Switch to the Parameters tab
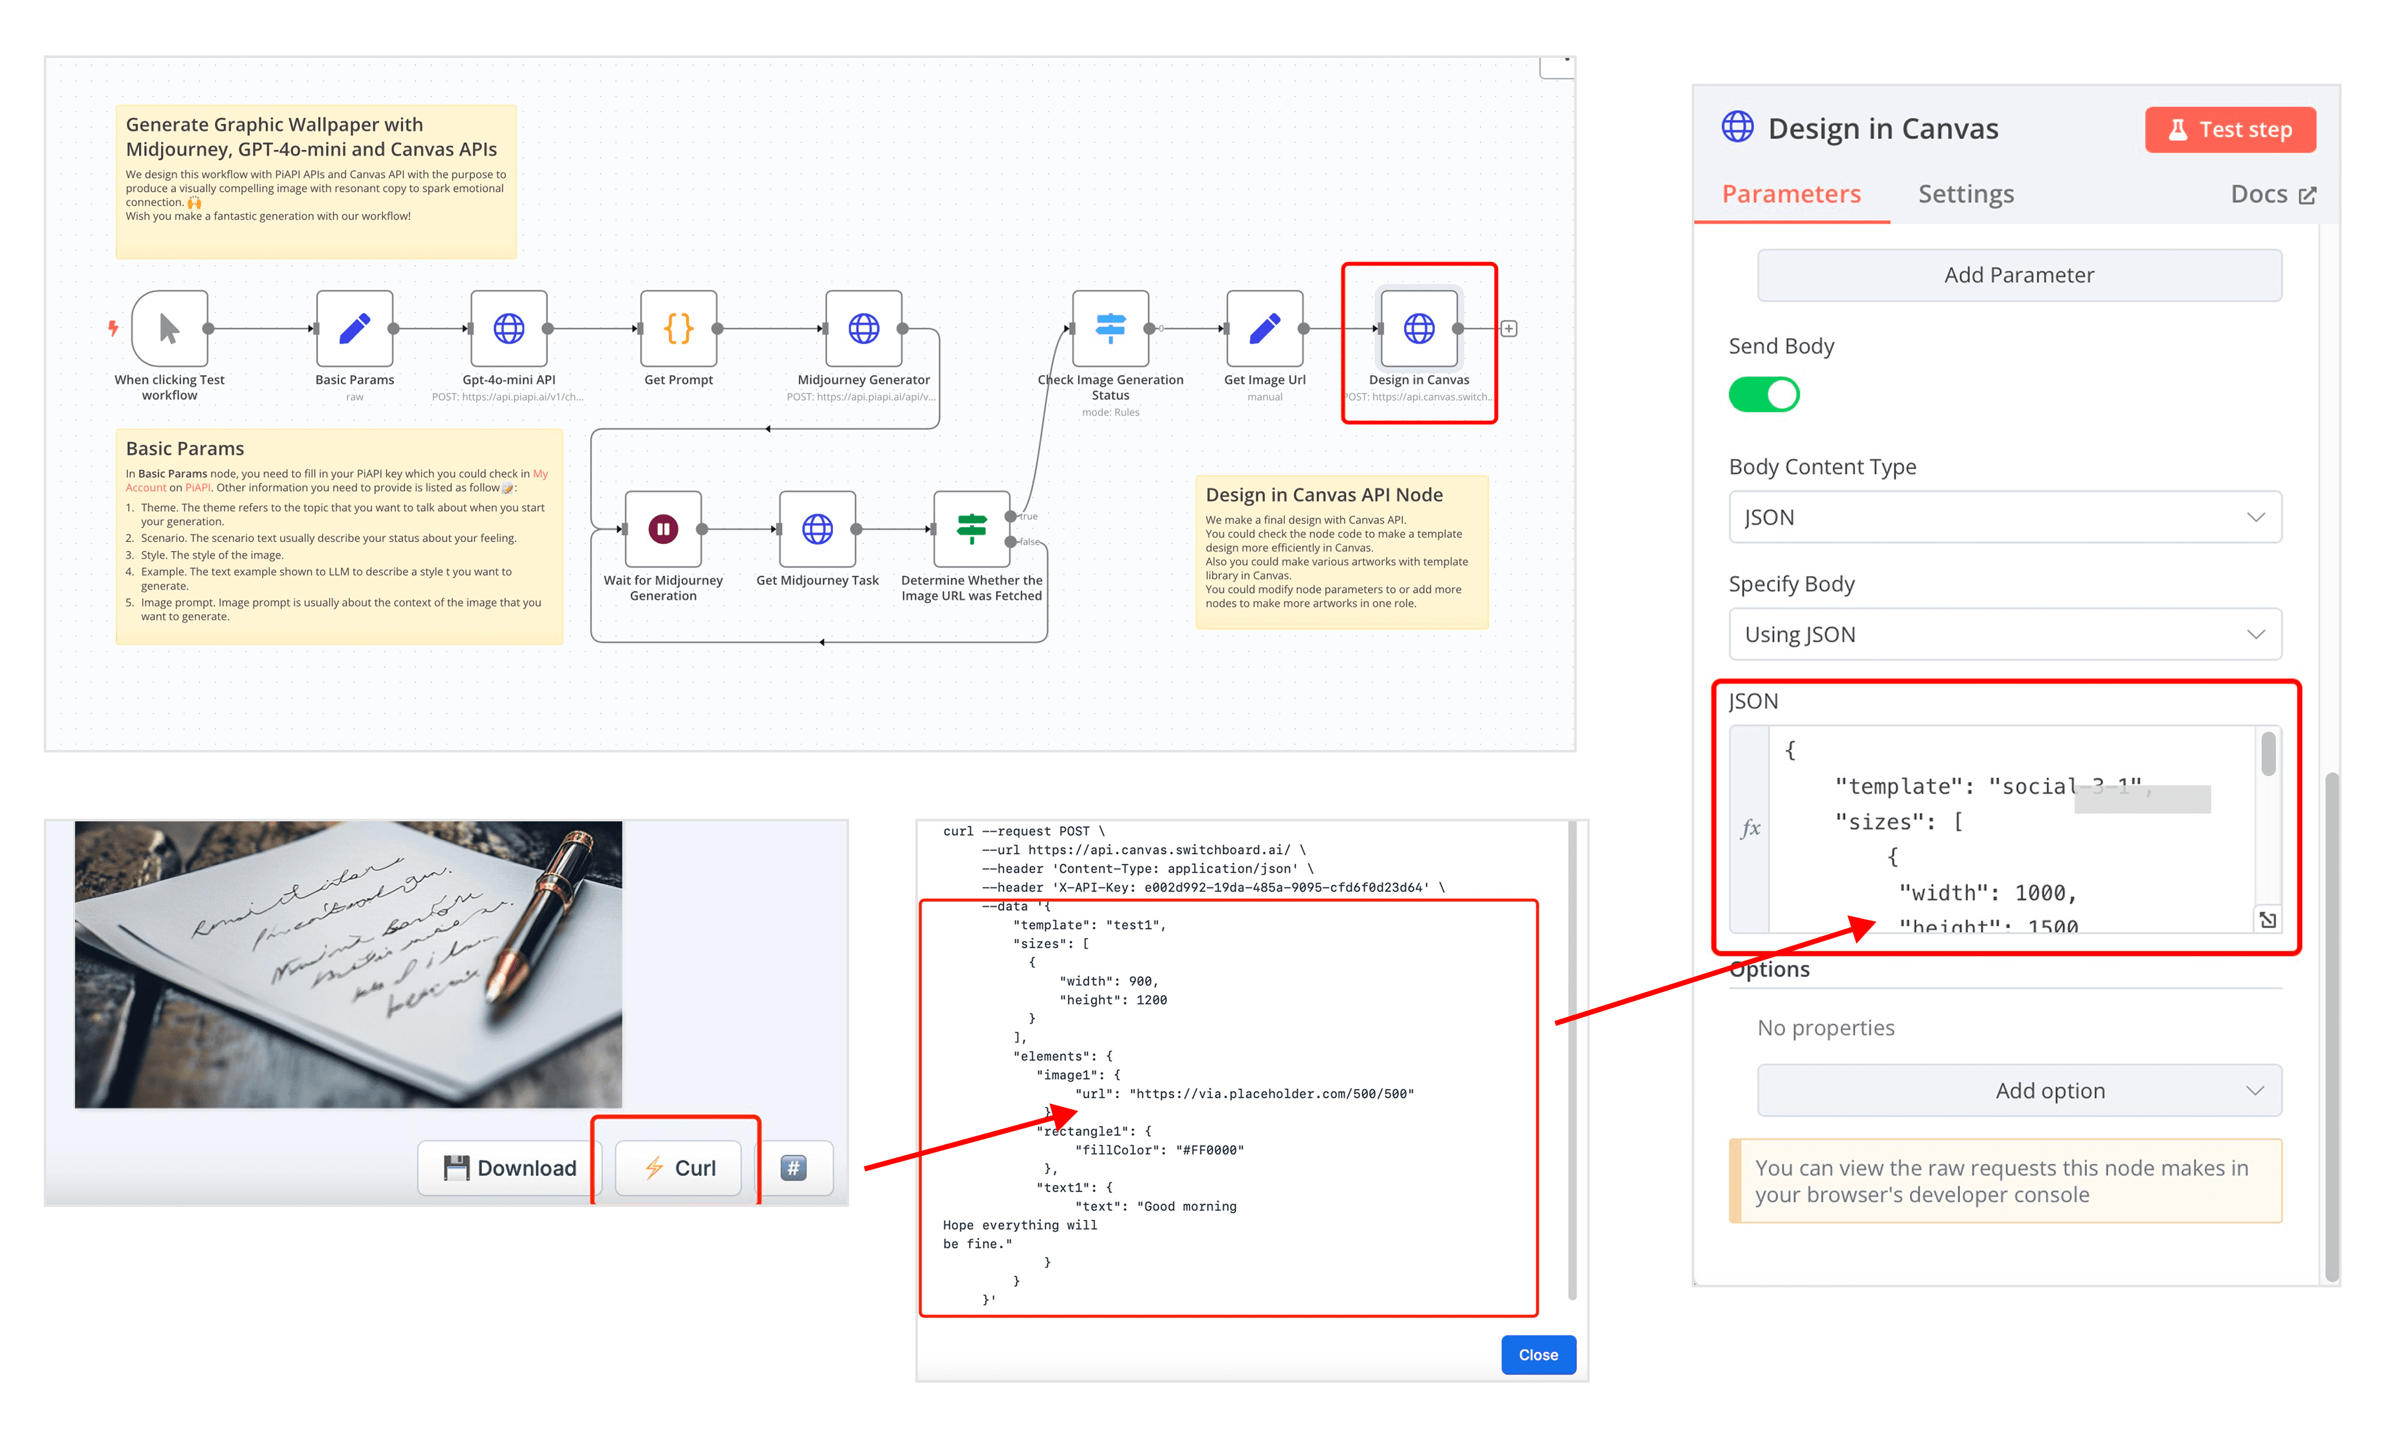The image size is (2385, 1438). [x=1791, y=194]
